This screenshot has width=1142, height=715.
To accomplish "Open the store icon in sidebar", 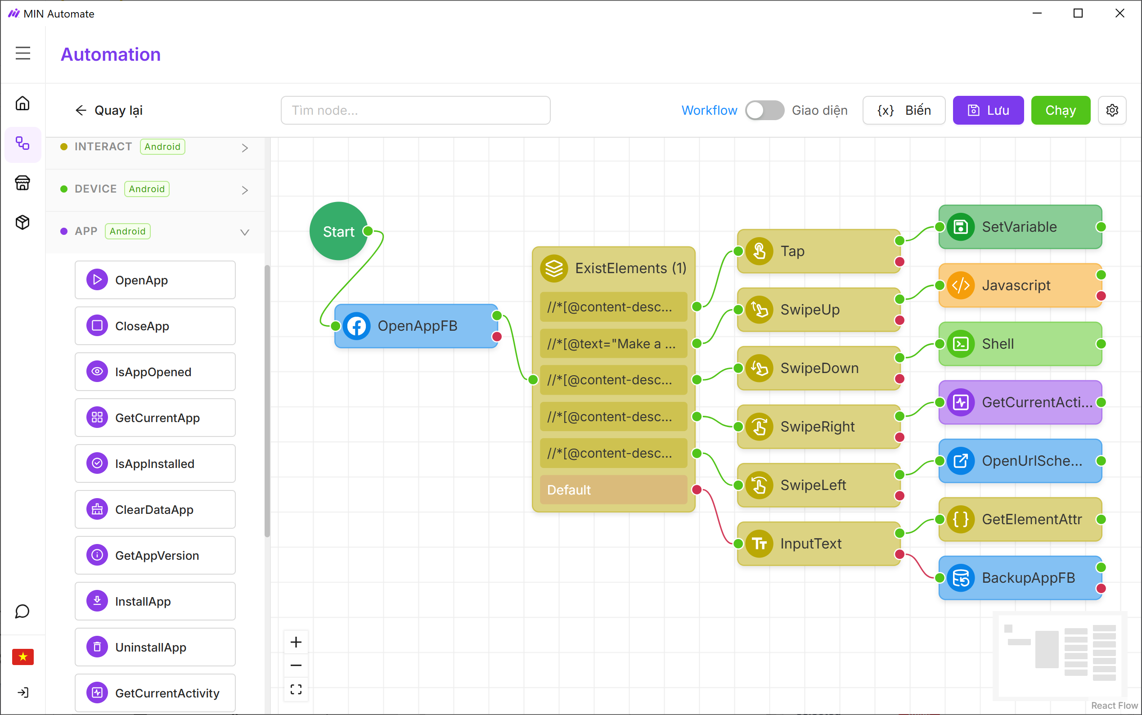I will click(22, 183).
